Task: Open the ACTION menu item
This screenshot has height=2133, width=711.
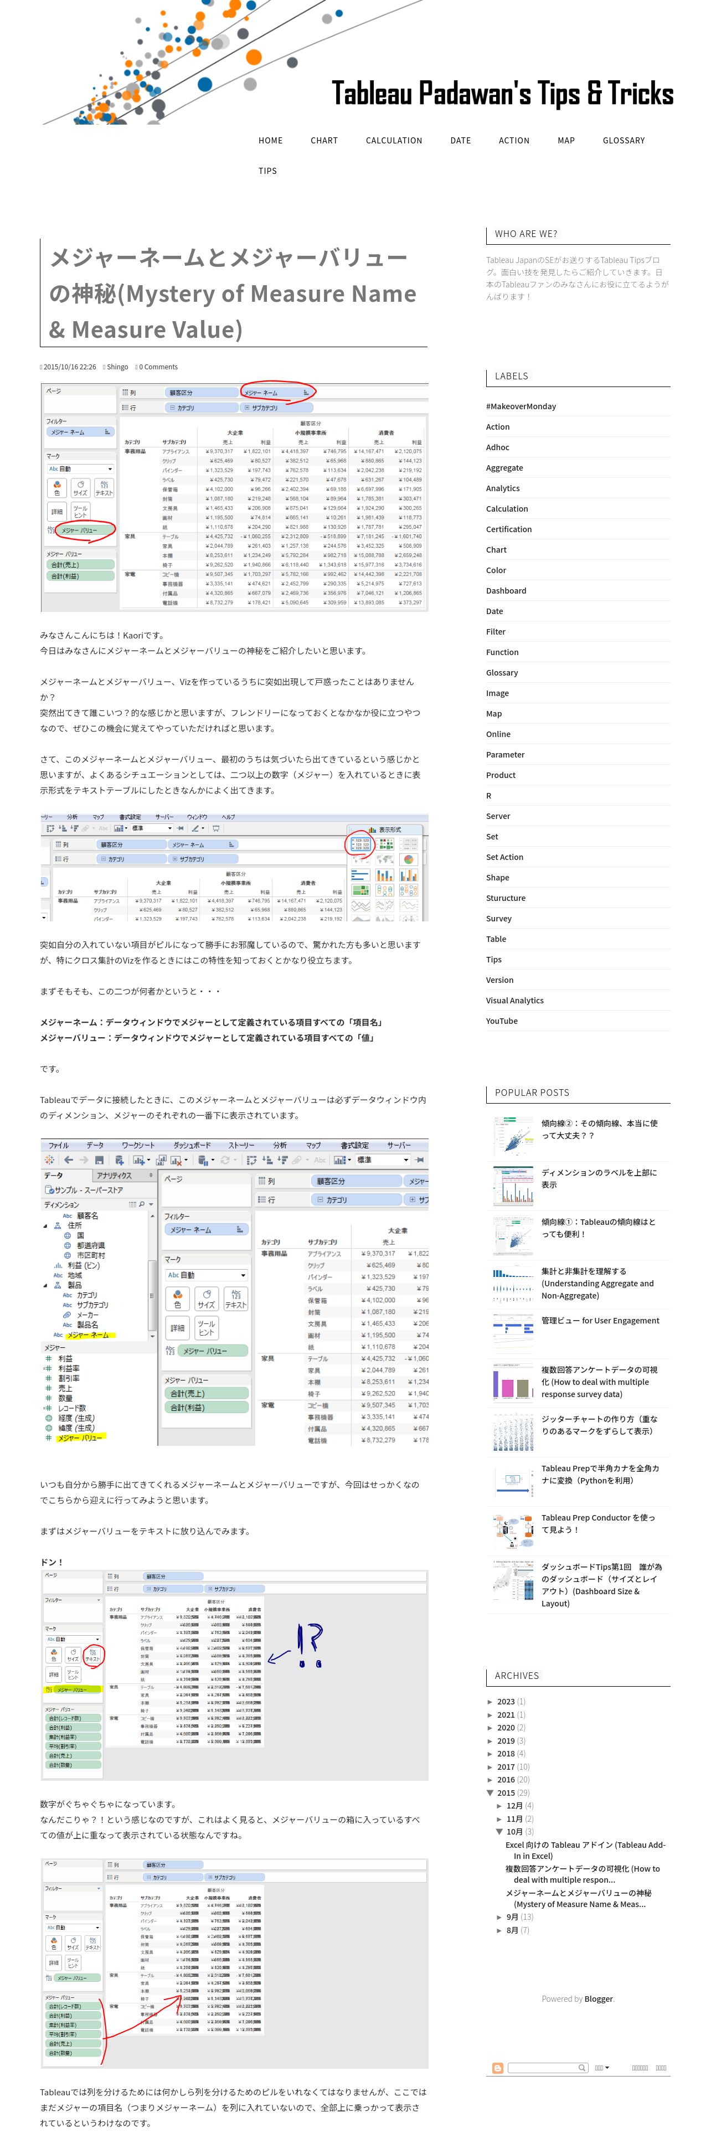Action: (514, 141)
